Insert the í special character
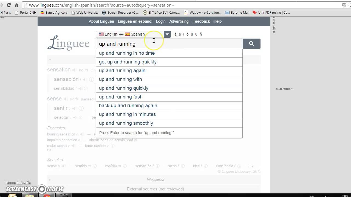 [184, 34]
